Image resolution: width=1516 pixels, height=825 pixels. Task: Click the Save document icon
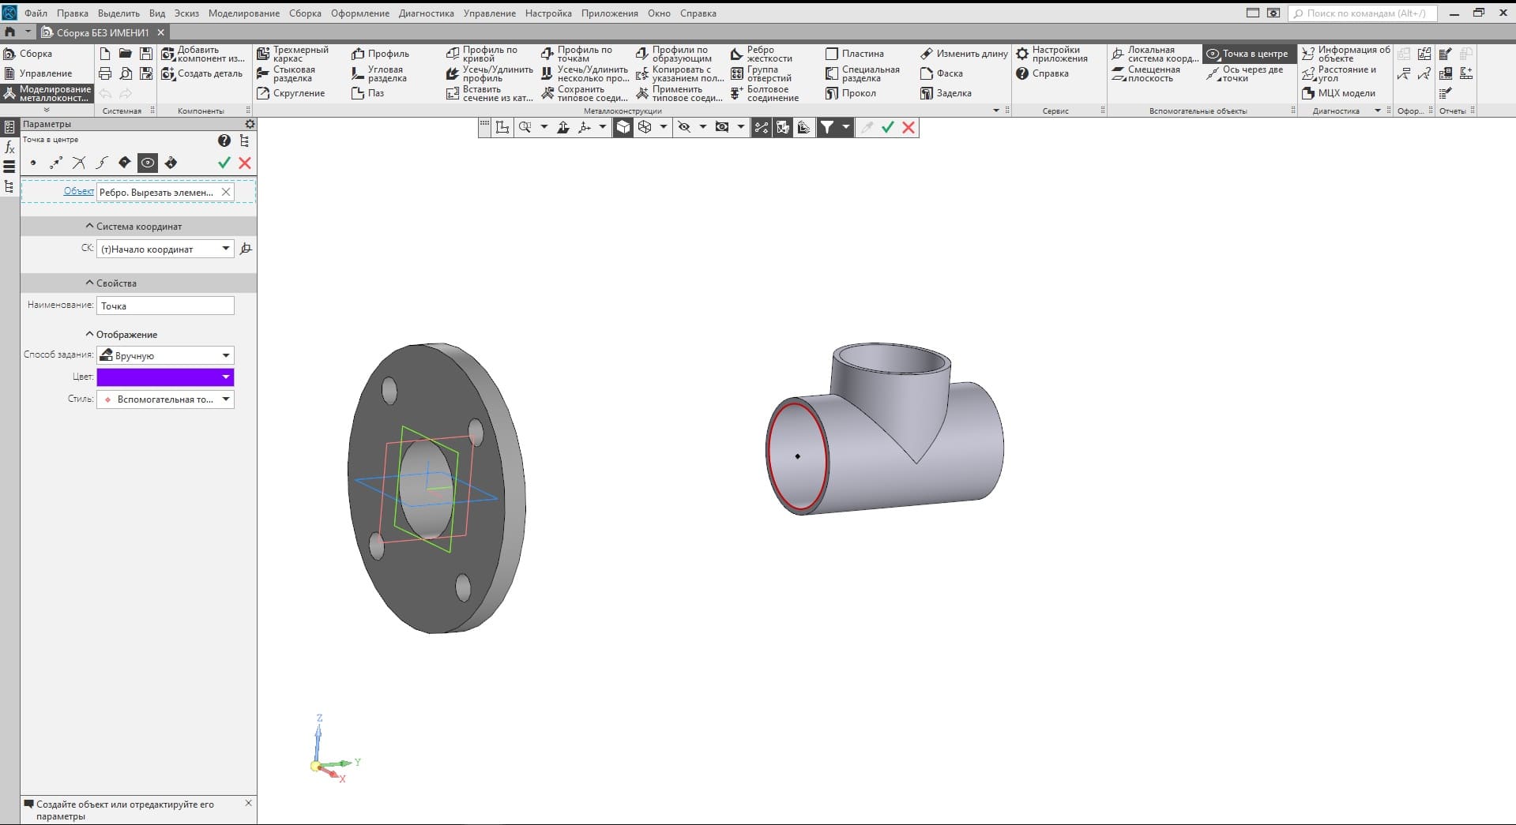tap(146, 54)
